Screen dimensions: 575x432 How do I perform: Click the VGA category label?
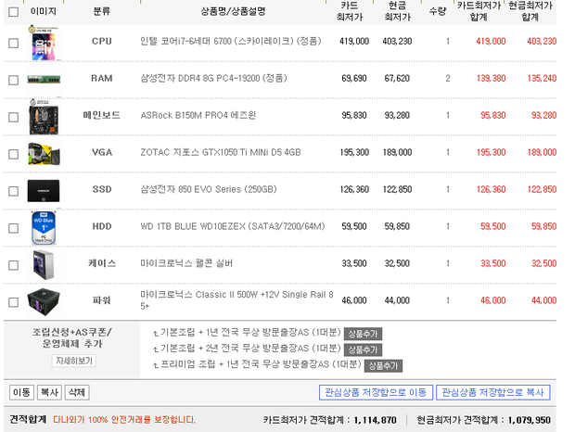pyautogui.click(x=102, y=152)
